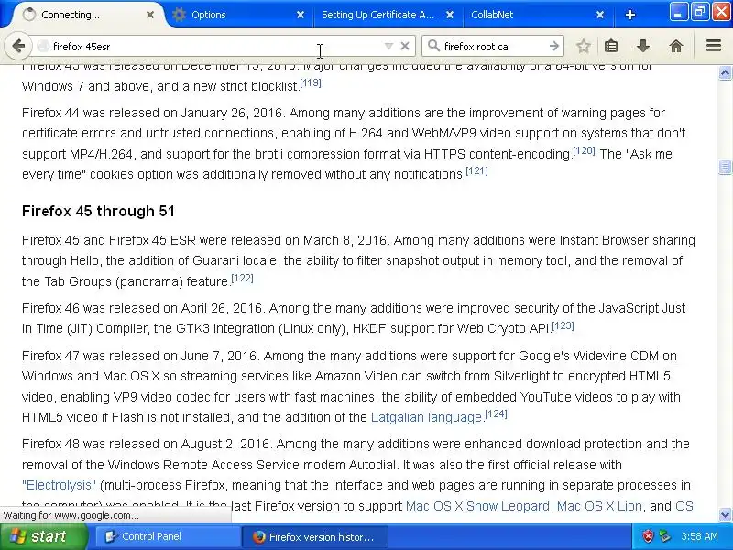Click the Back arrow button
The height and width of the screenshot is (550, 733).
pos(18,47)
